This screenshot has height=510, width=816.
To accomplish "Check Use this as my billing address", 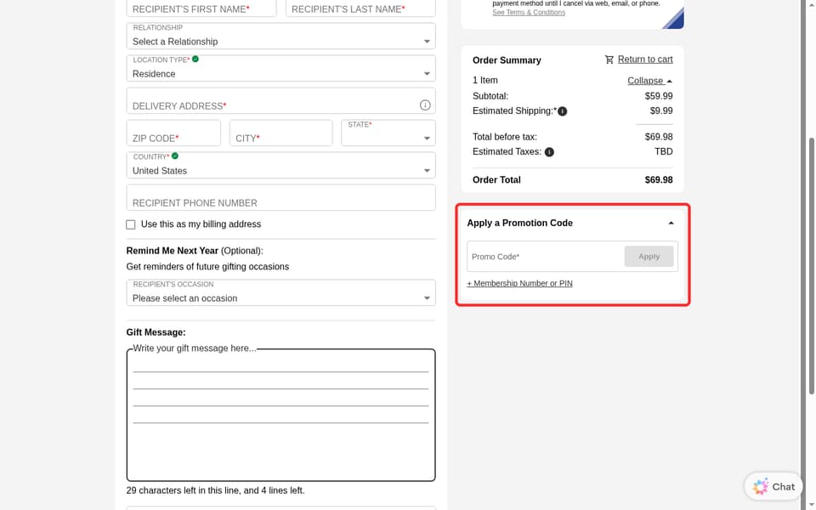I will coord(131,224).
